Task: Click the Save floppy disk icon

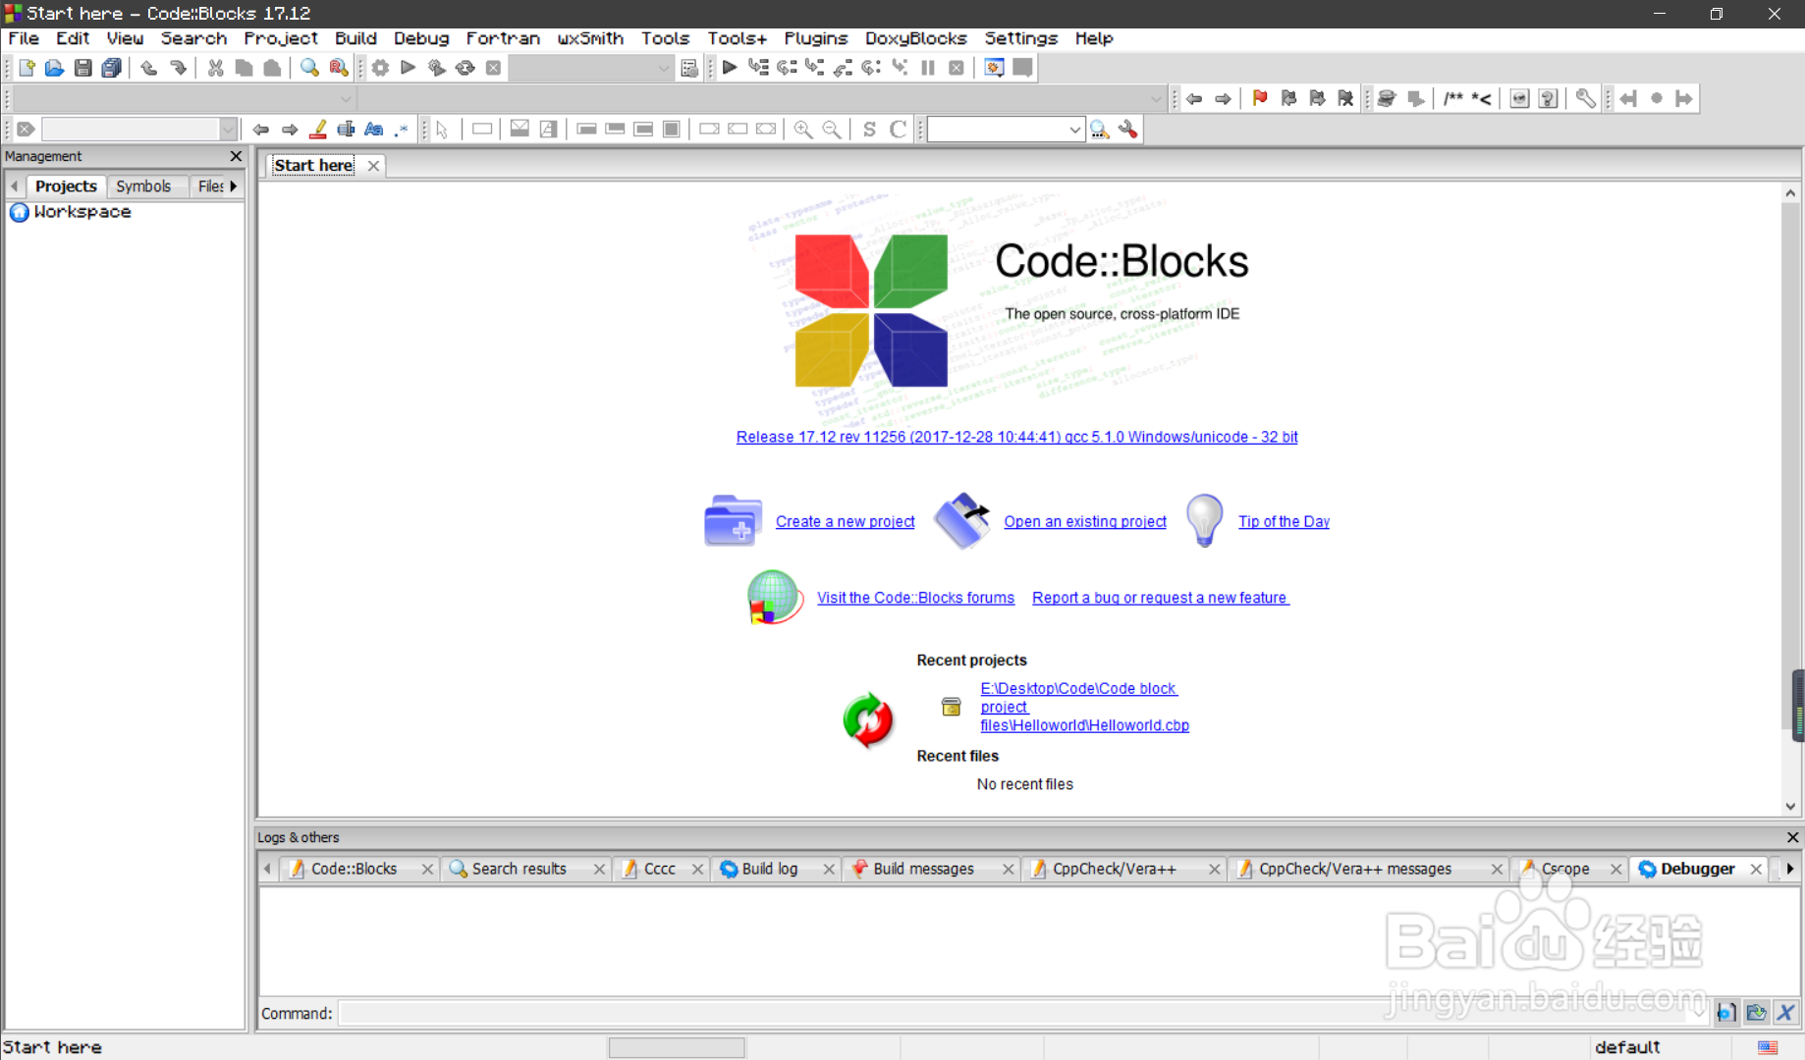Action: 83,68
